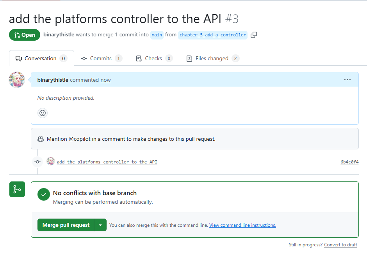Open the comment options kebab menu
This screenshot has width=367, height=253.
click(347, 79)
